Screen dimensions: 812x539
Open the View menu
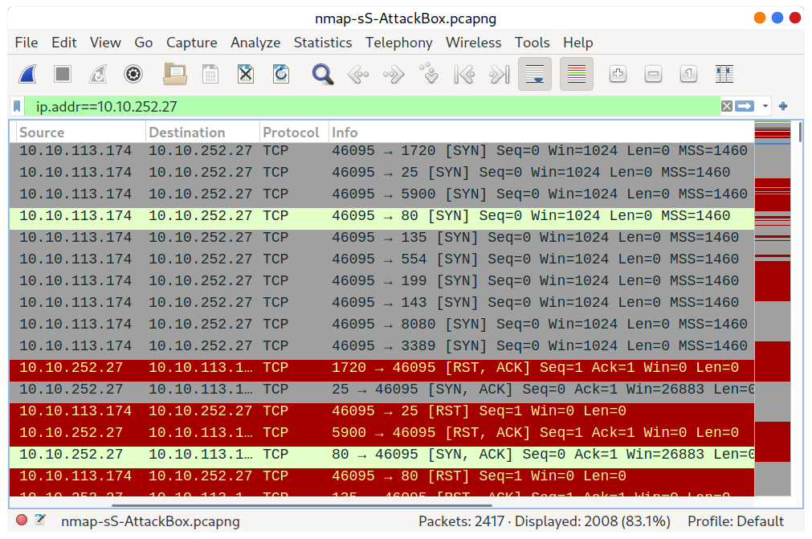pyautogui.click(x=105, y=43)
